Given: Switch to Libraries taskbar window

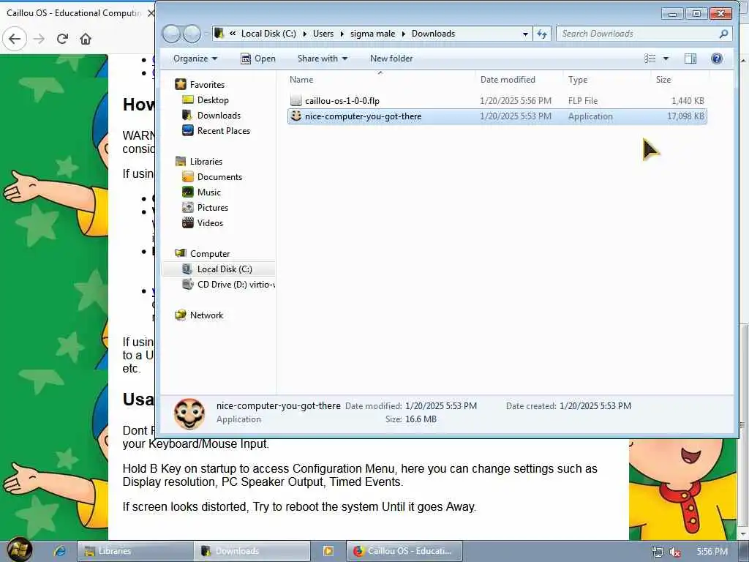Looking at the screenshot, I should [135, 551].
